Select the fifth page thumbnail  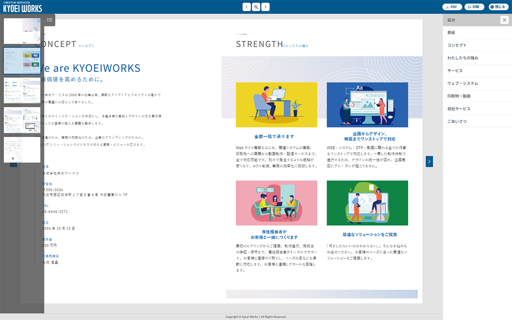22,150
